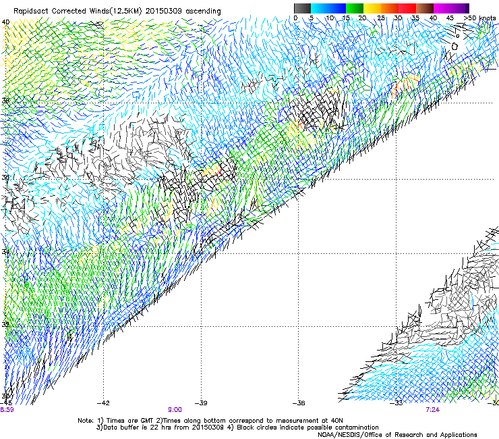
Task: Click the 'Rapidscat Corrected Winds(12.5KM)' title text
Action: coord(78,11)
